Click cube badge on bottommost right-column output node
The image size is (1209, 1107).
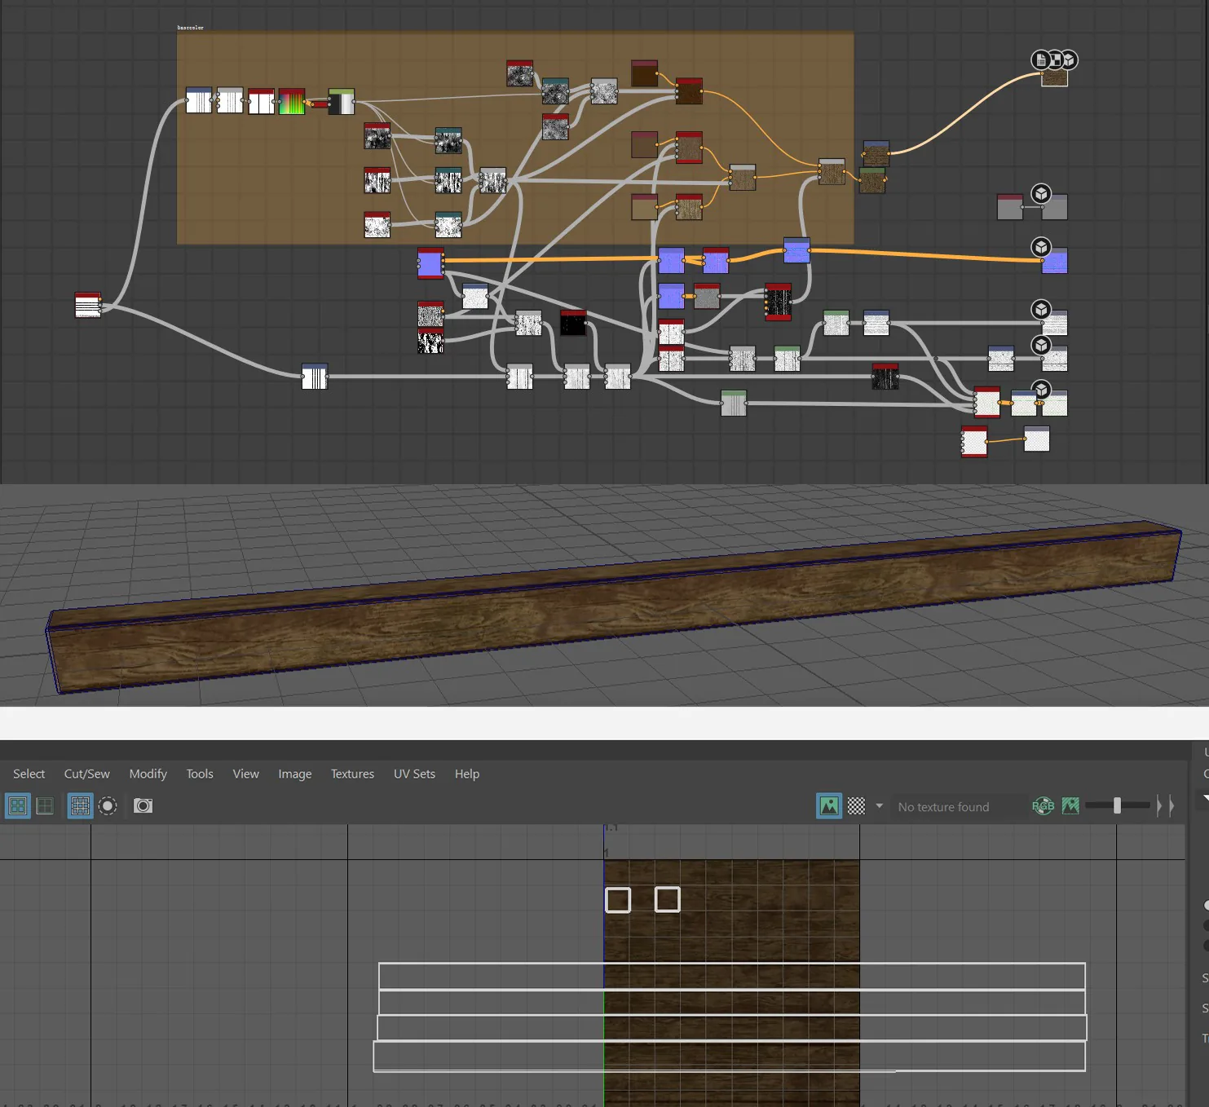pyautogui.click(x=1041, y=390)
